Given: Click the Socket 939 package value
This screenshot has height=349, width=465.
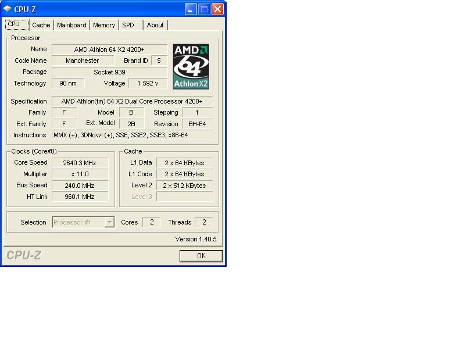Looking at the screenshot, I should click(109, 72).
